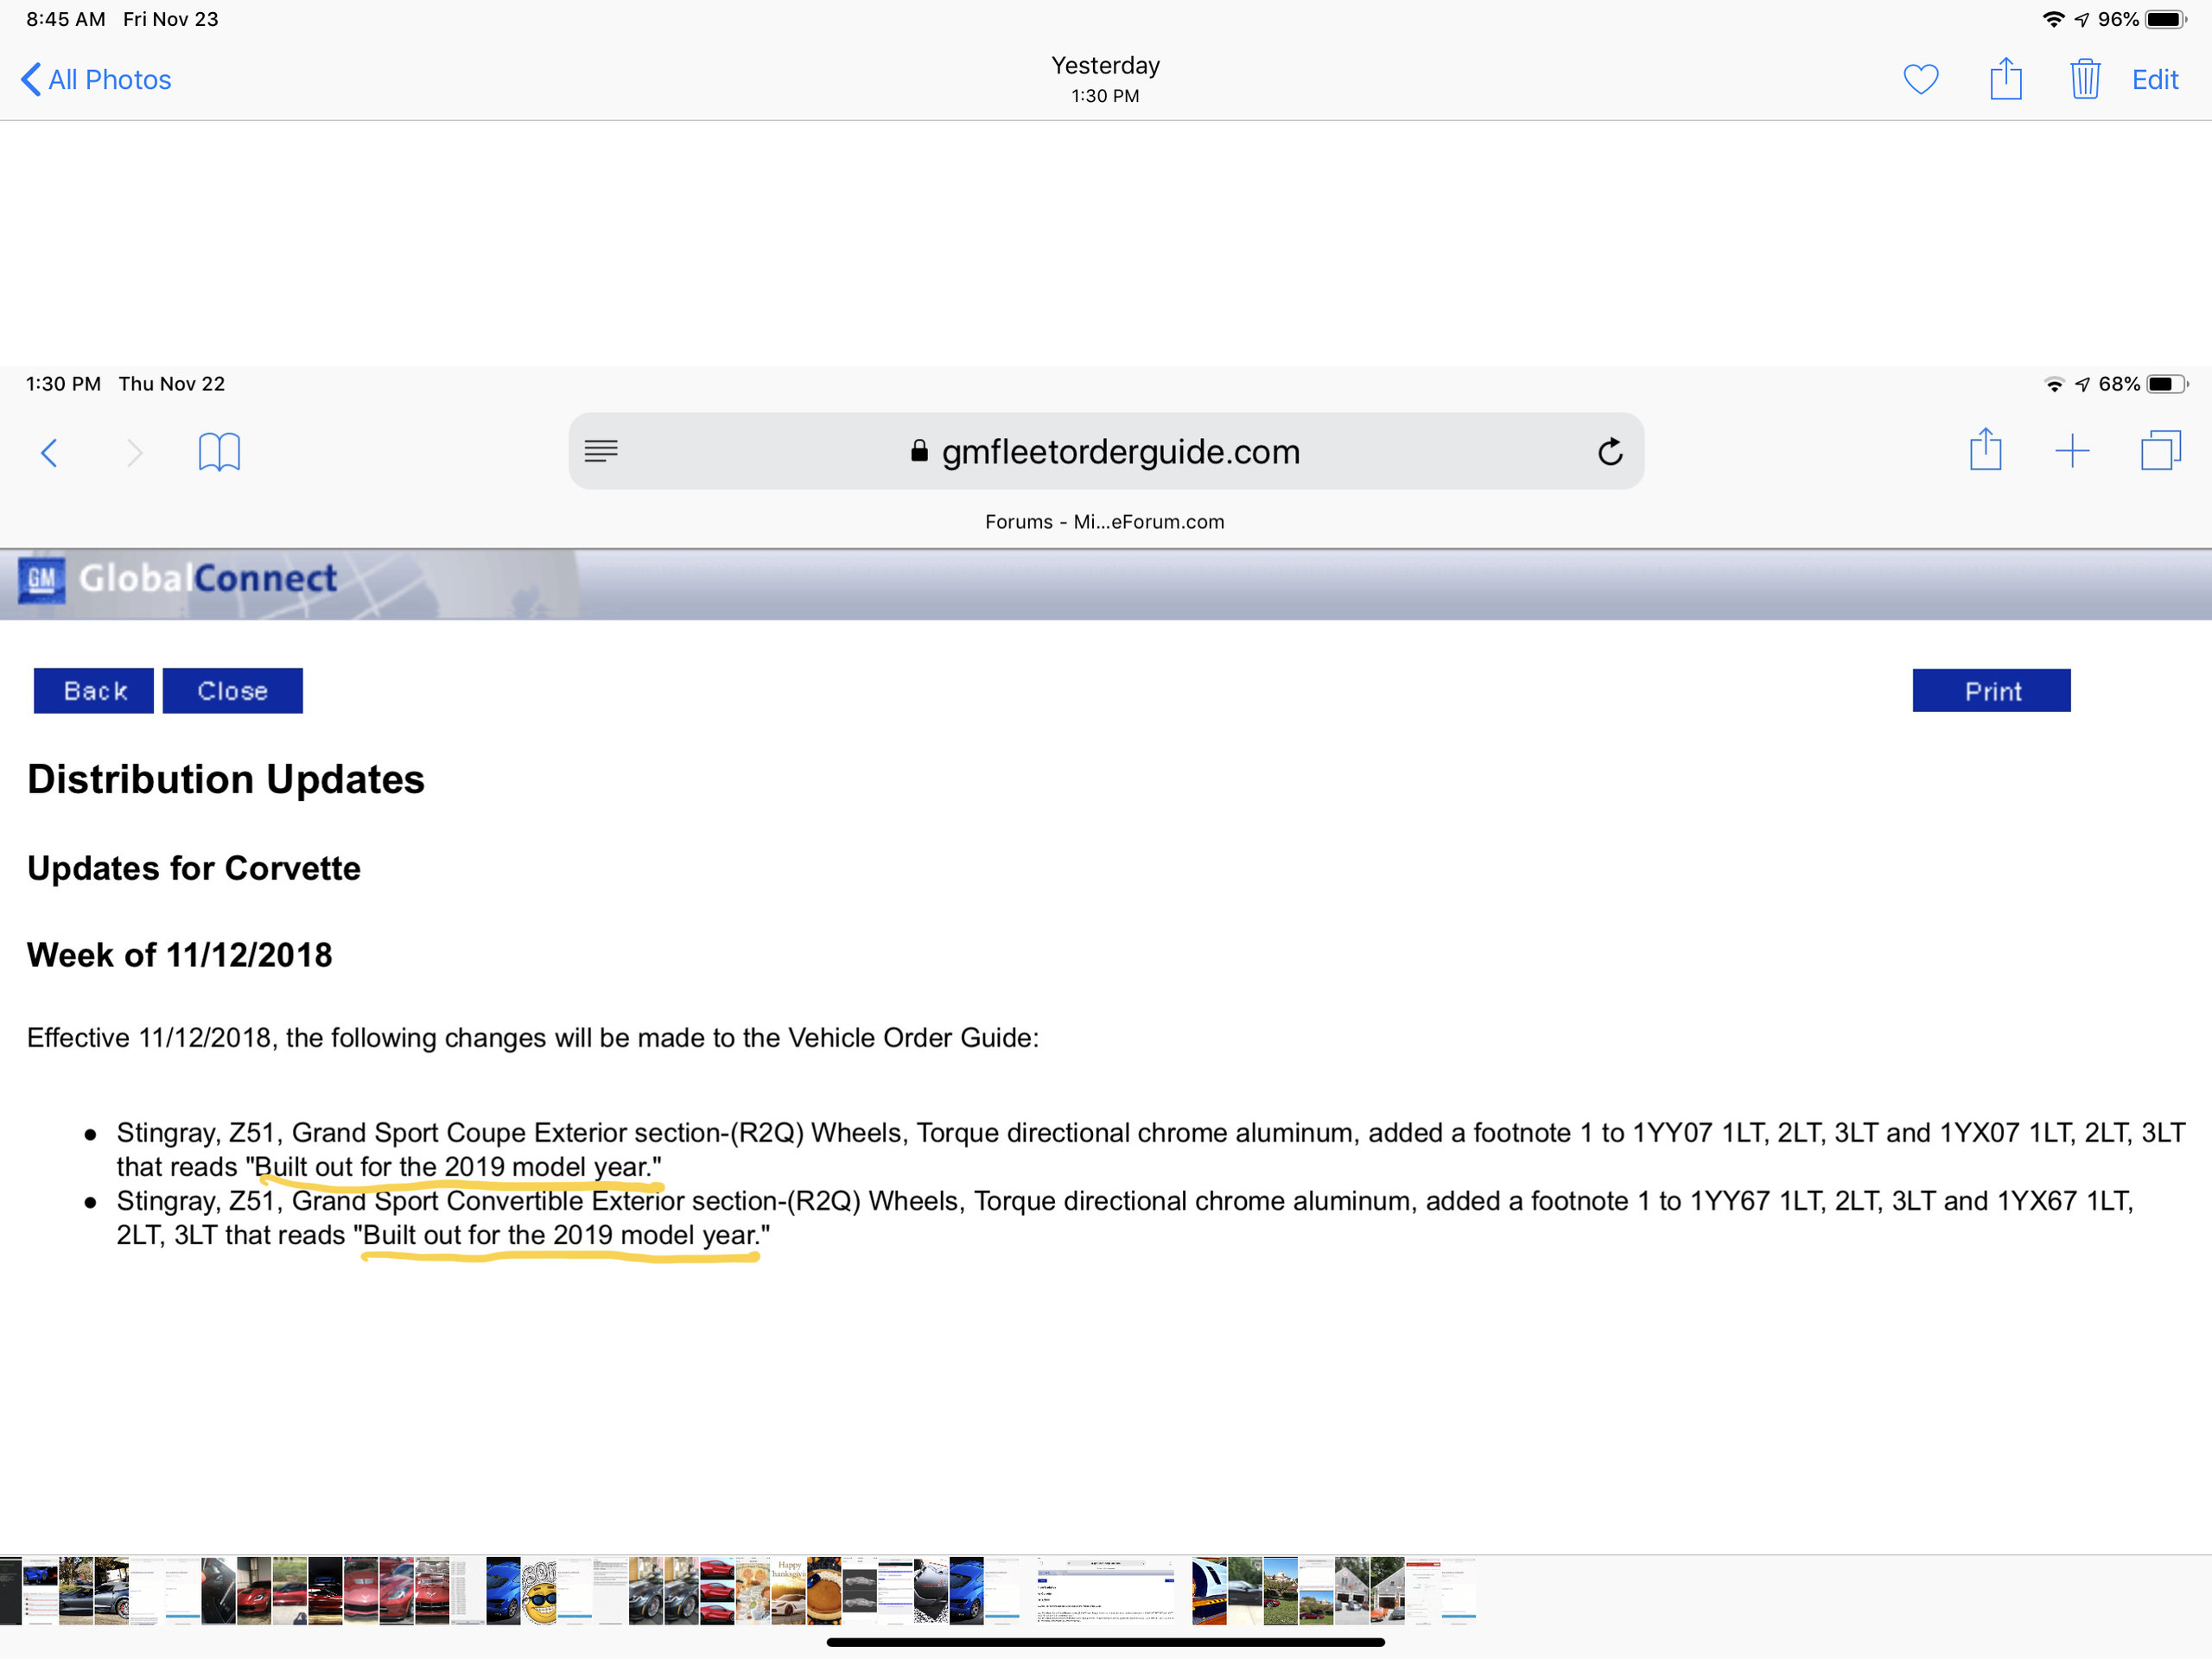The width and height of the screenshot is (2212, 1659).
Task: Add new tab with plus icon
Action: coord(2072,451)
